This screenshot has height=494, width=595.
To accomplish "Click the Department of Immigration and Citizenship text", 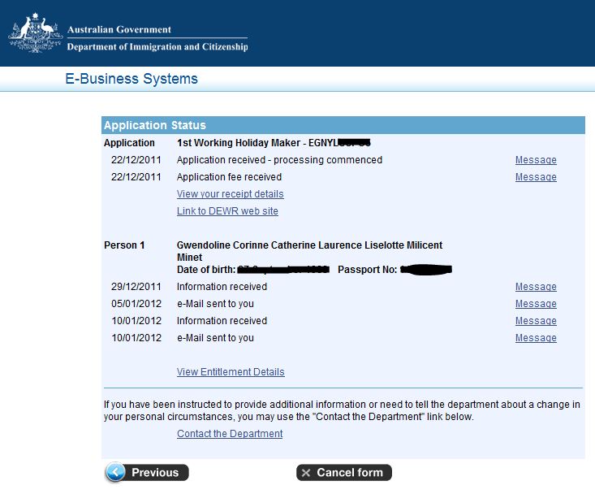I will pyautogui.click(x=157, y=46).
